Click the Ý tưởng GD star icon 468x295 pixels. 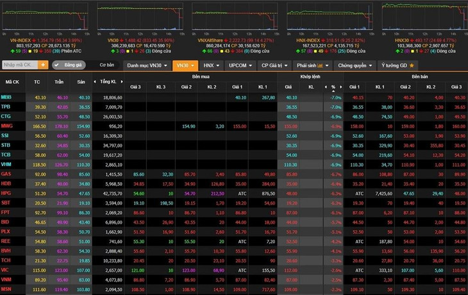(412, 65)
